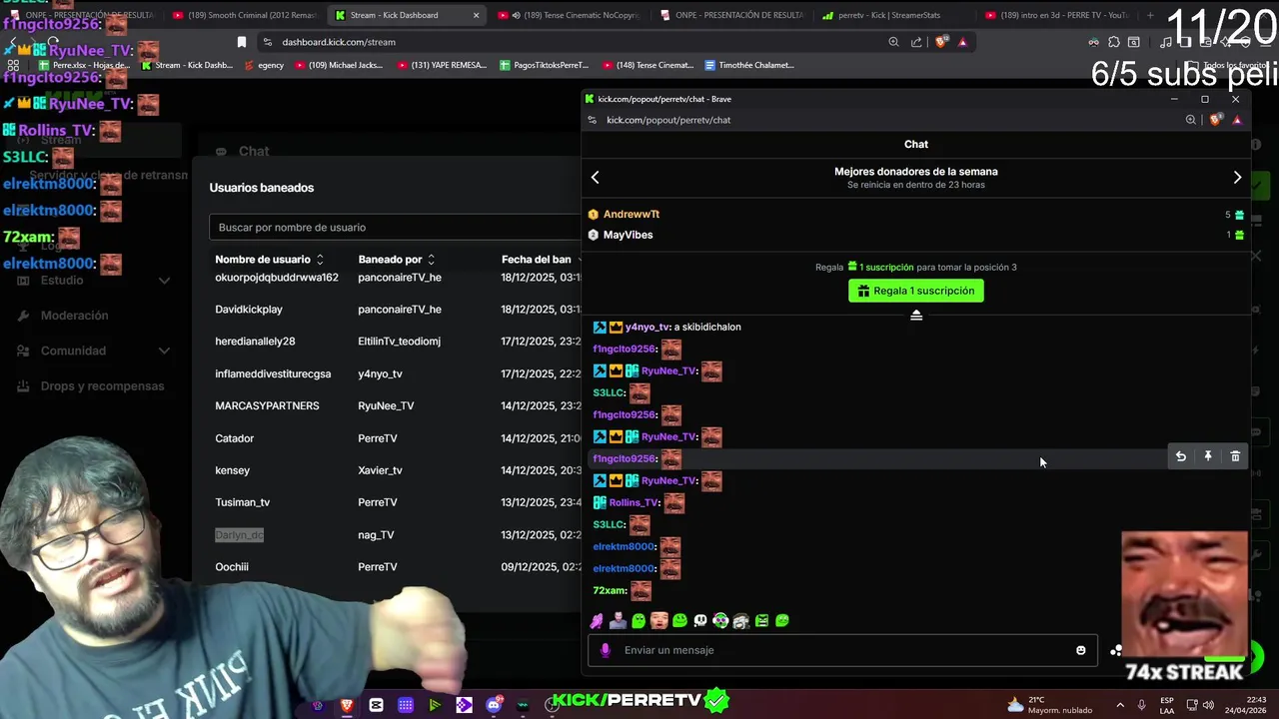The height and width of the screenshot is (719, 1279).
Task: Select banned user Davidkickplay
Action: click(249, 310)
